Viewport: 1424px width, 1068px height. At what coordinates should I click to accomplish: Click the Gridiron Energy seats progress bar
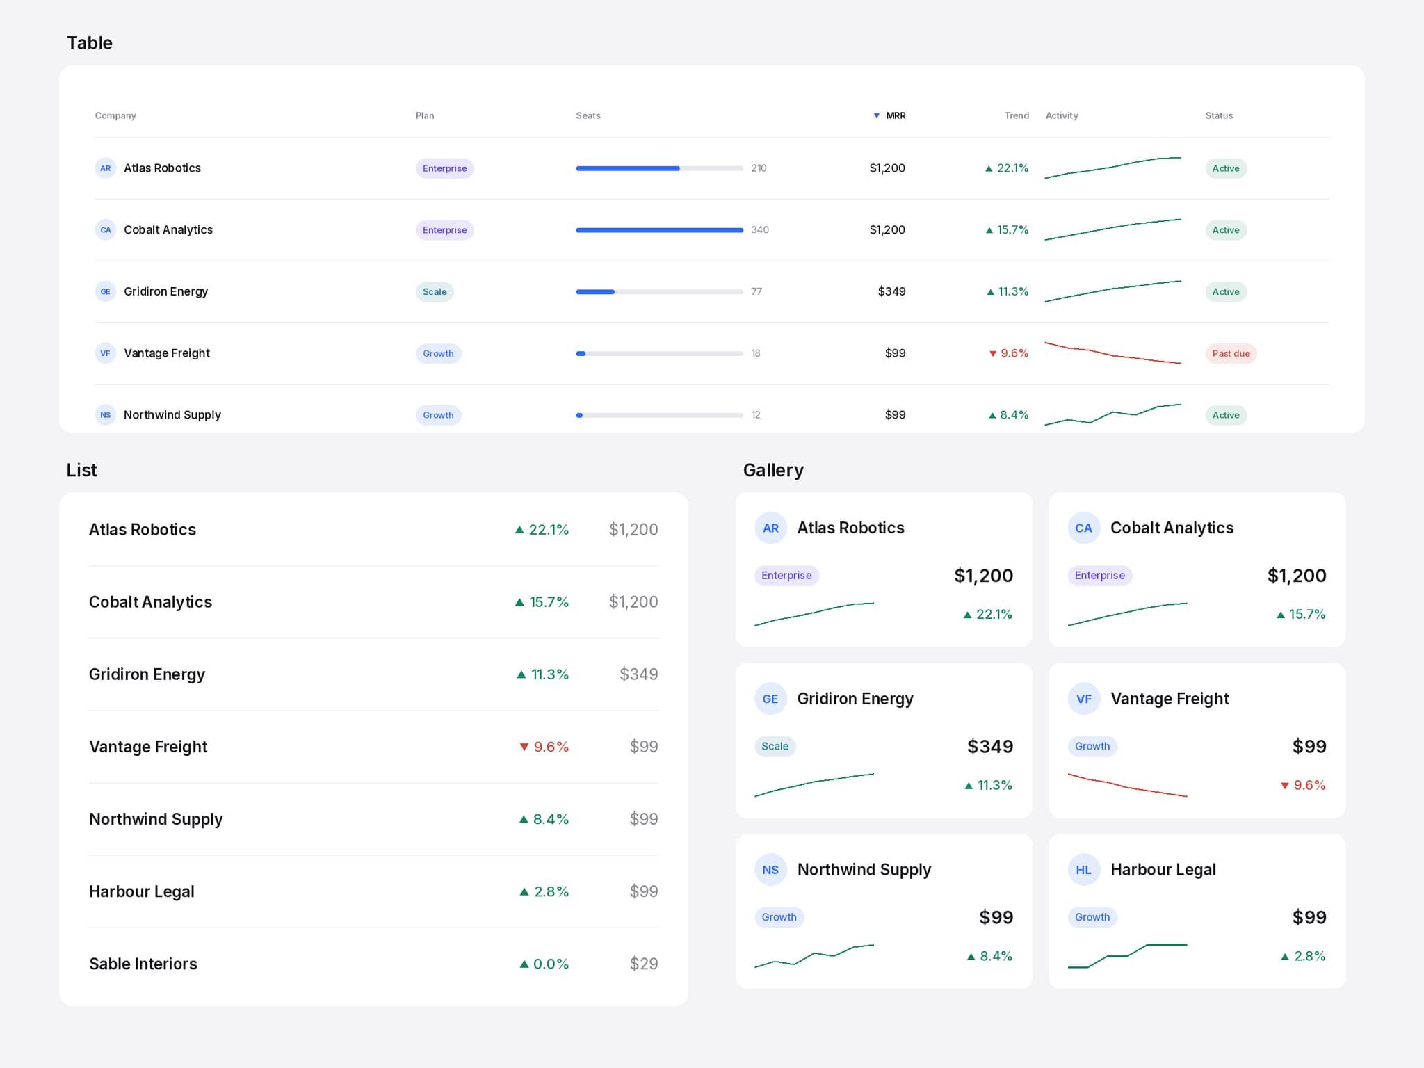(659, 291)
